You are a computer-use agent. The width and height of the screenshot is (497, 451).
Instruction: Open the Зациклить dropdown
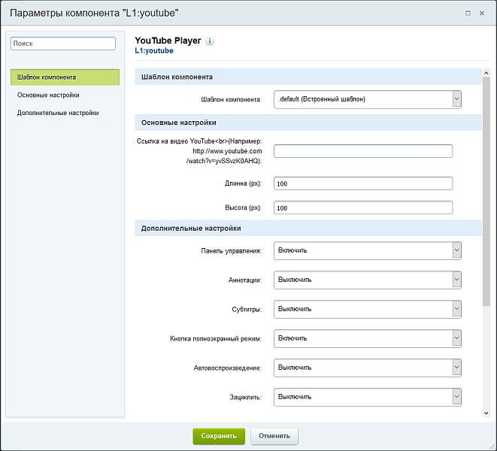coord(367,397)
